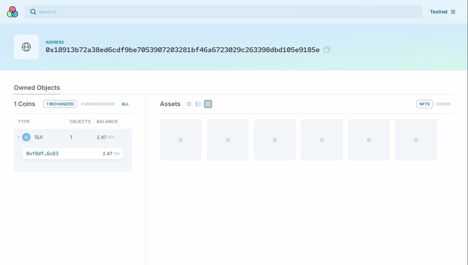Open the first NFT asset thumbnail
This screenshot has height=265, width=468.
coord(181,140)
